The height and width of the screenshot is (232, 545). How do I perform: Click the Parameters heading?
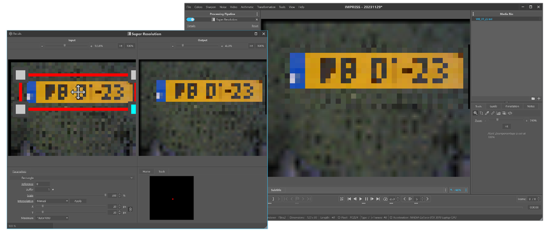19,172
